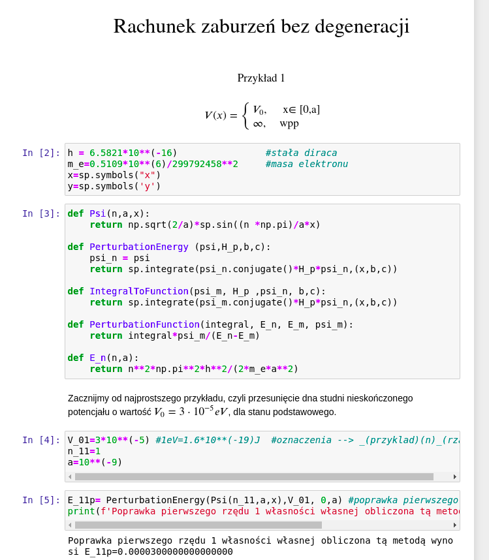
Task: Click the V(x) potential formula
Action: (x=262, y=116)
